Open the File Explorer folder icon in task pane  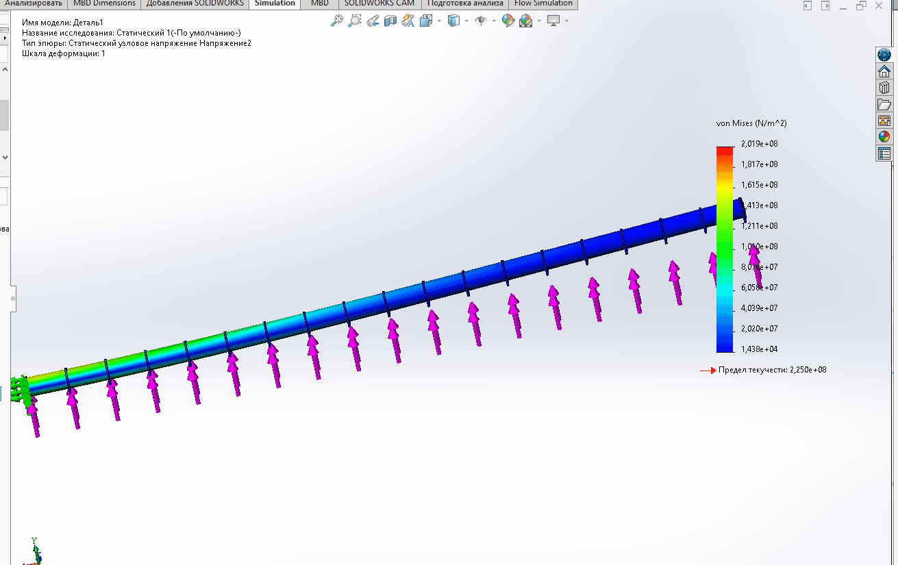coord(884,104)
